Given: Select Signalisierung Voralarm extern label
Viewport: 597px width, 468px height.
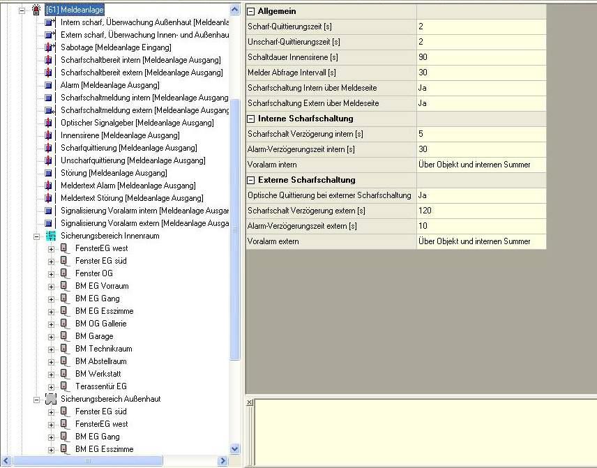Looking at the screenshot, I should pos(144,223).
